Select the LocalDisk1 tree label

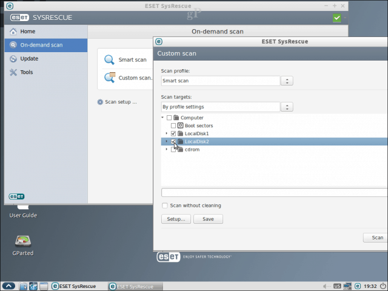click(x=196, y=133)
